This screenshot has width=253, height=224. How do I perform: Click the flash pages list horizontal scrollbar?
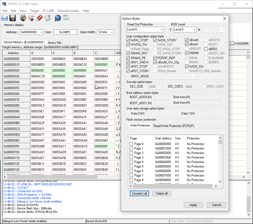tap(173, 186)
